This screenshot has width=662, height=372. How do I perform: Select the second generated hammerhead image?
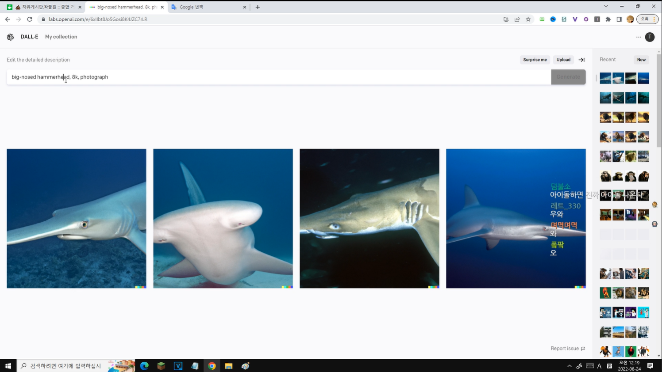click(x=223, y=218)
